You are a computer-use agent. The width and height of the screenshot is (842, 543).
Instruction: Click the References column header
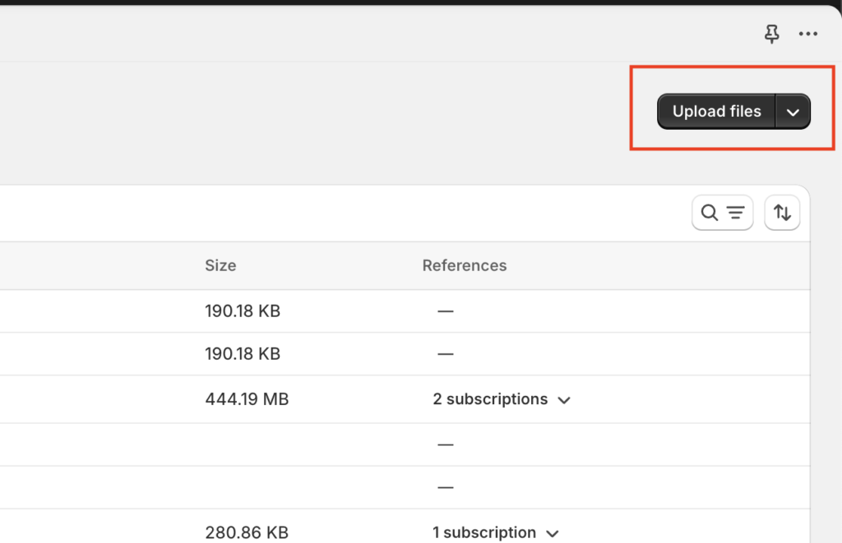click(x=464, y=265)
